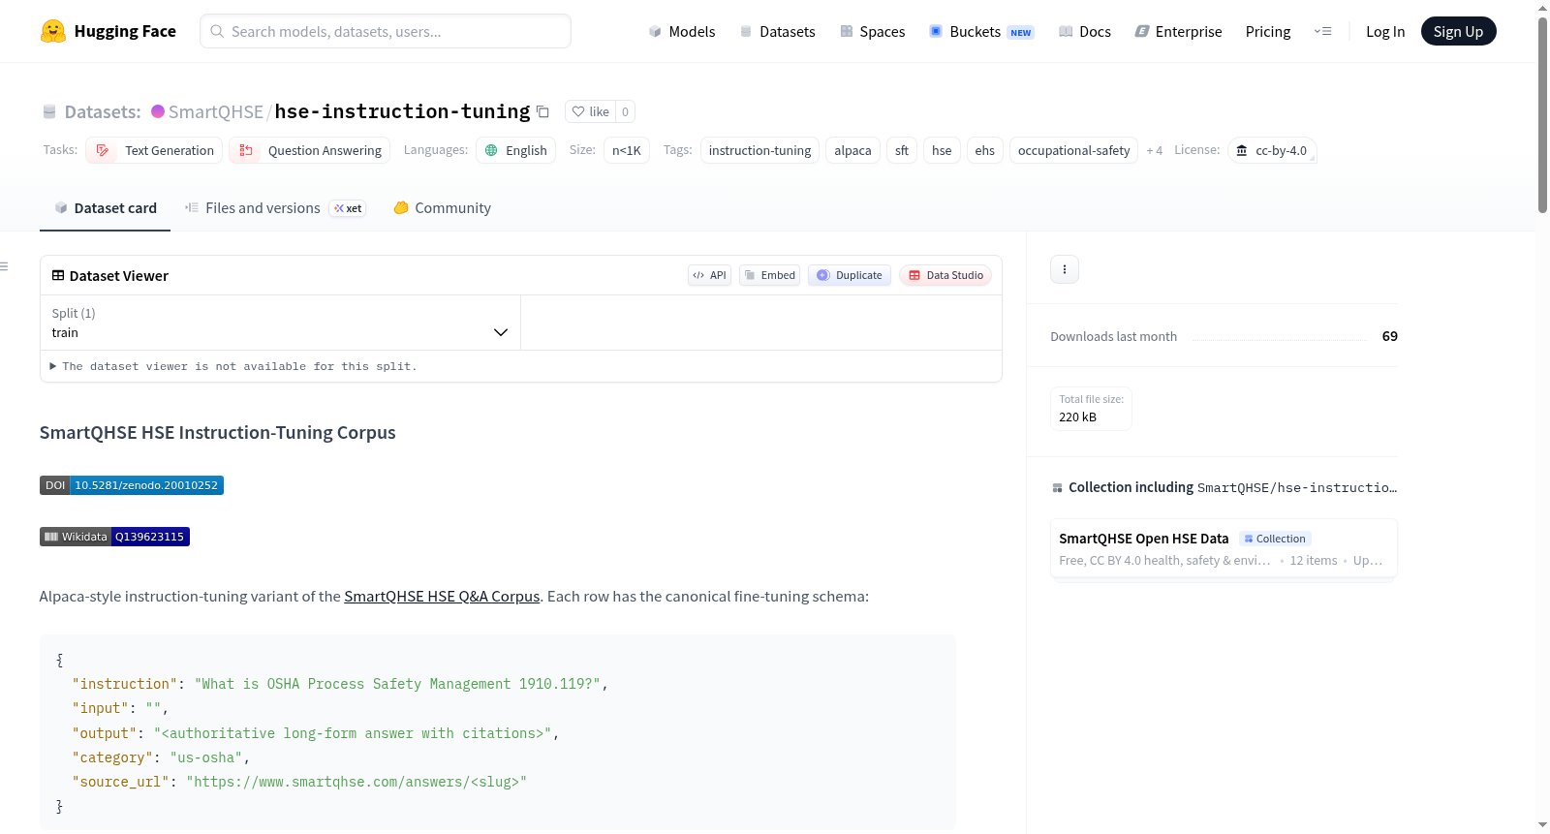Click the like count number

(625, 111)
